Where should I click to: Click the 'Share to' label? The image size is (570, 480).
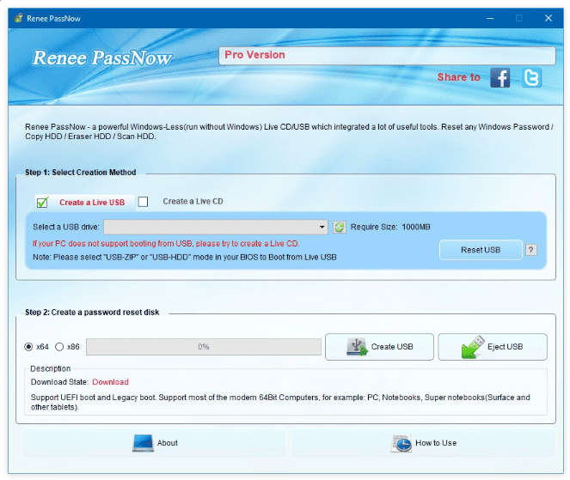click(459, 77)
